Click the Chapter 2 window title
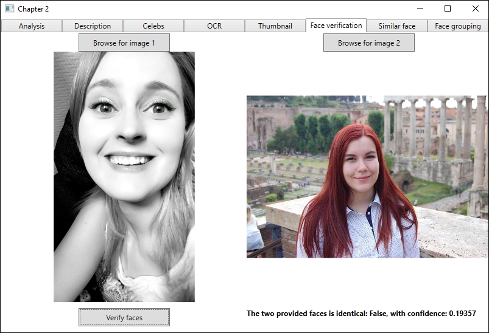The height and width of the screenshot is (333, 489). [x=33, y=9]
